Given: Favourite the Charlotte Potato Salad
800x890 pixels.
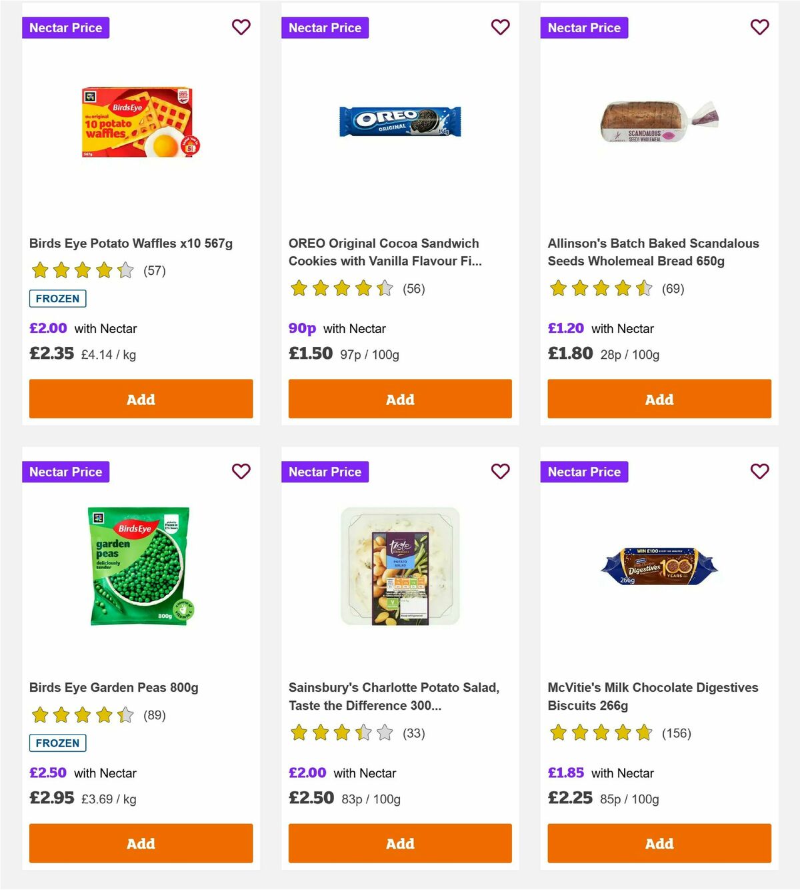Looking at the screenshot, I should click(x=500, y=472).
